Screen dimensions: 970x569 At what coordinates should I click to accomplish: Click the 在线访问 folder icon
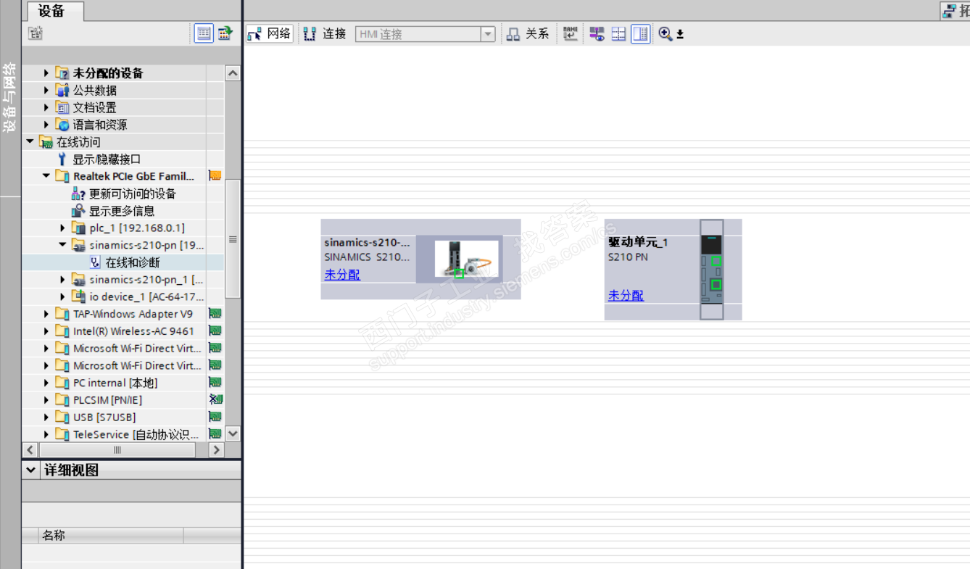click(46, 142)
